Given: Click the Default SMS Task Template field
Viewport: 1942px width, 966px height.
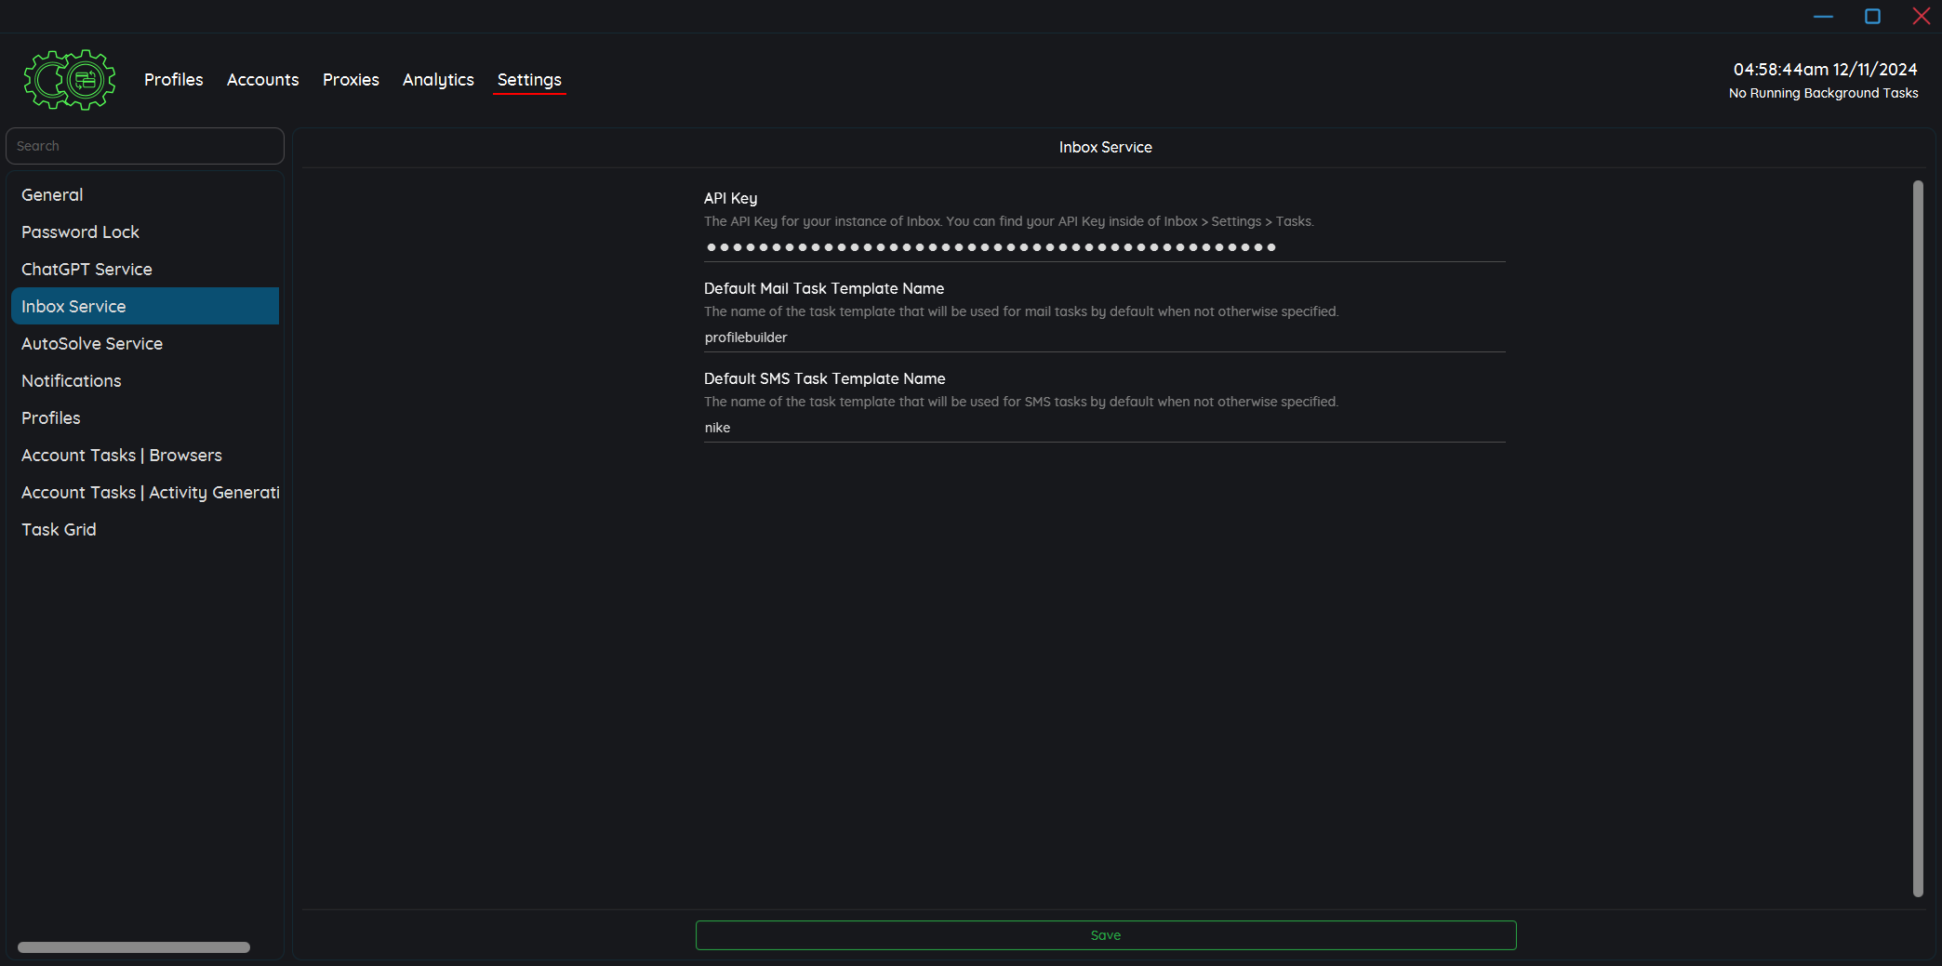Looking at the screenshot, I should click(x=1104, y=428).
